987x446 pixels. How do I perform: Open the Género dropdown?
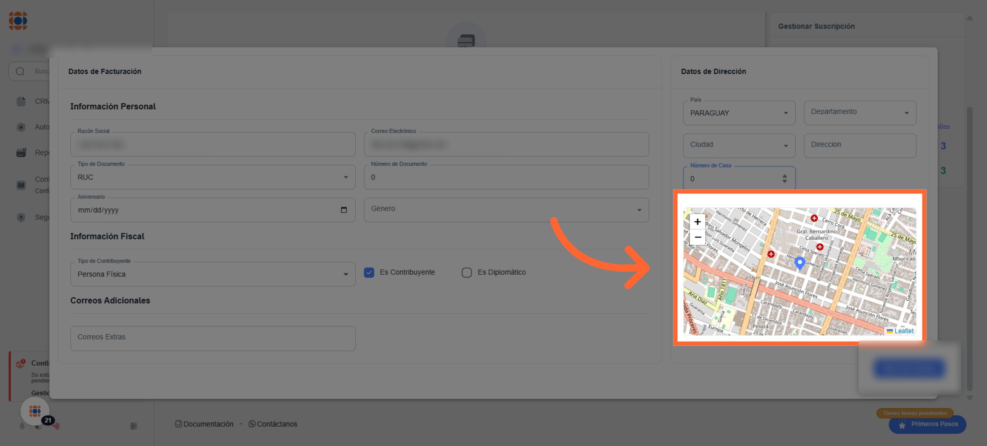506,210
